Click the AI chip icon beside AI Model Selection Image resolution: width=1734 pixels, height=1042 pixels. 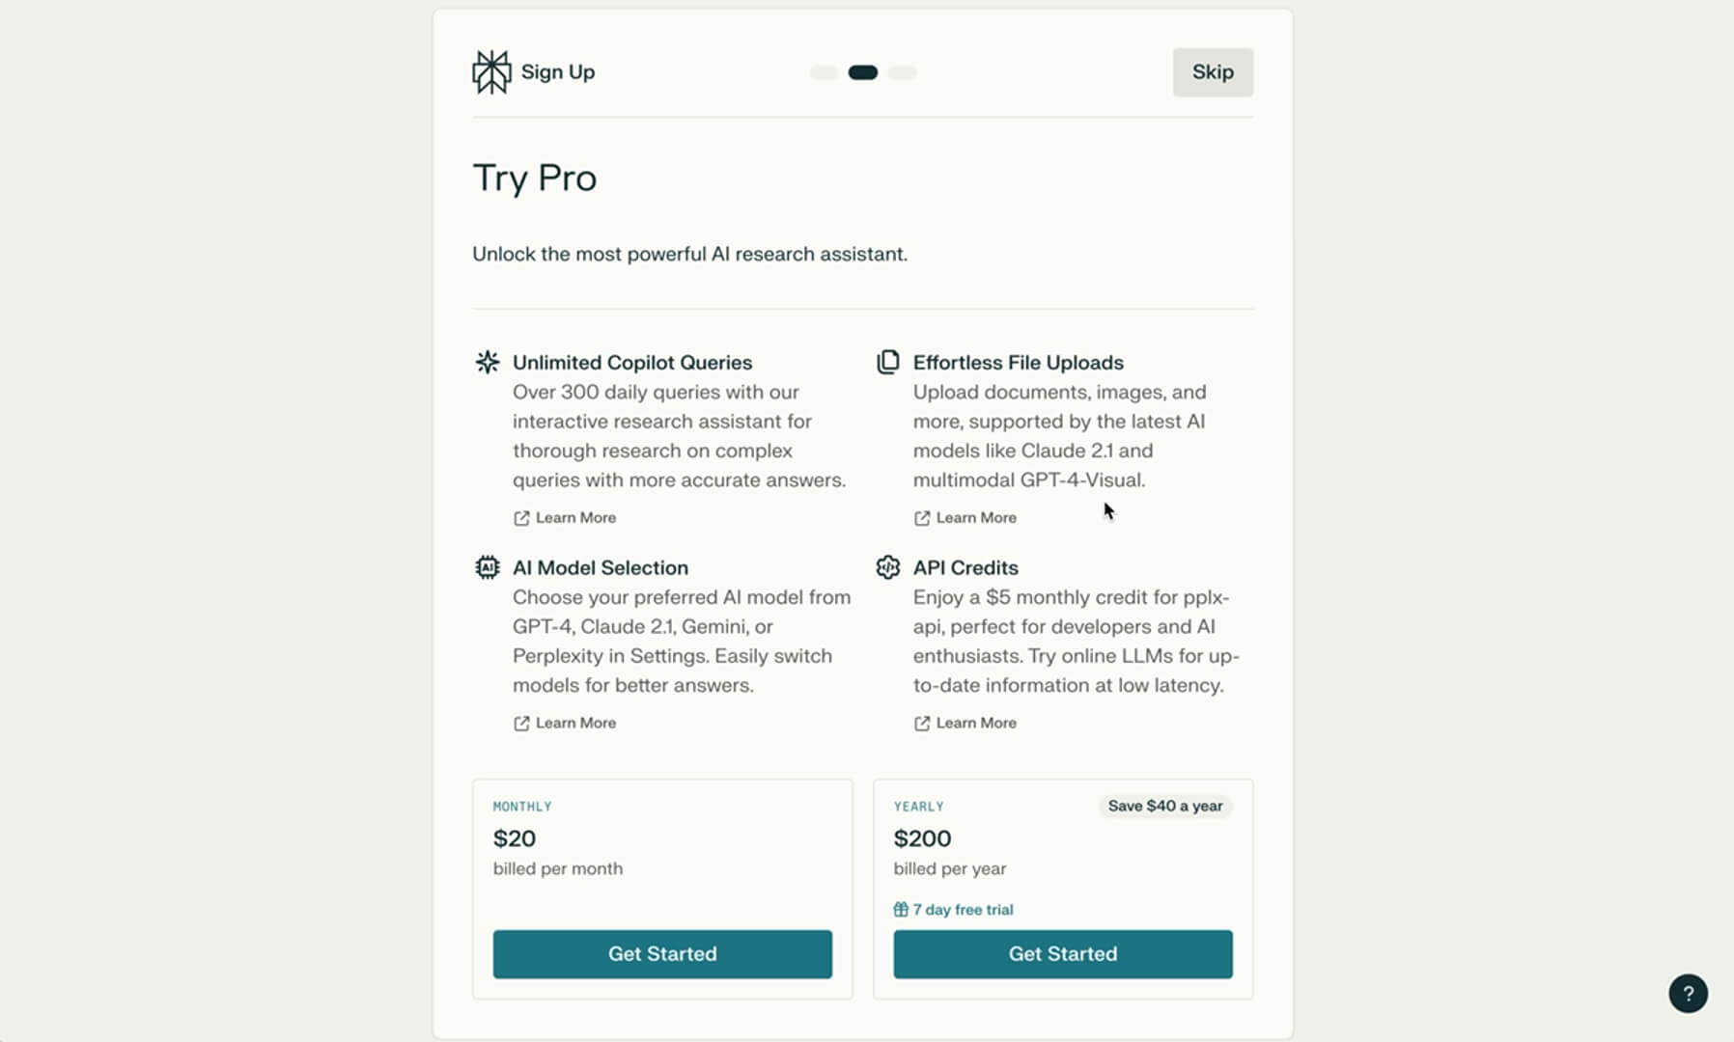489,567
